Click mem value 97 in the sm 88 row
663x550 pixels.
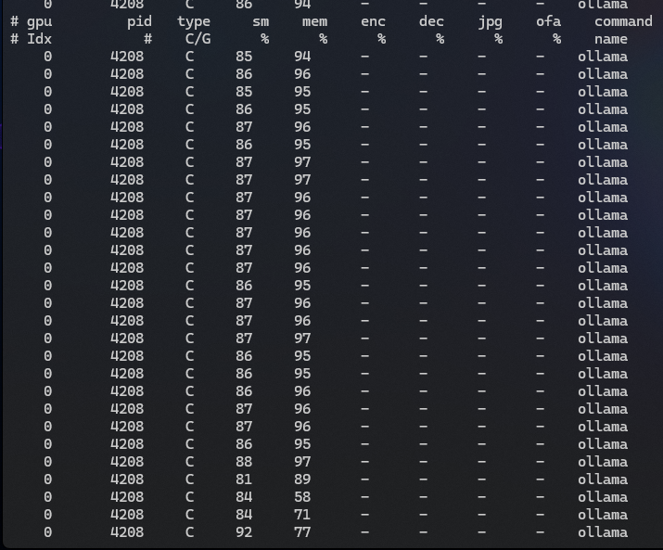pos(302,462)
